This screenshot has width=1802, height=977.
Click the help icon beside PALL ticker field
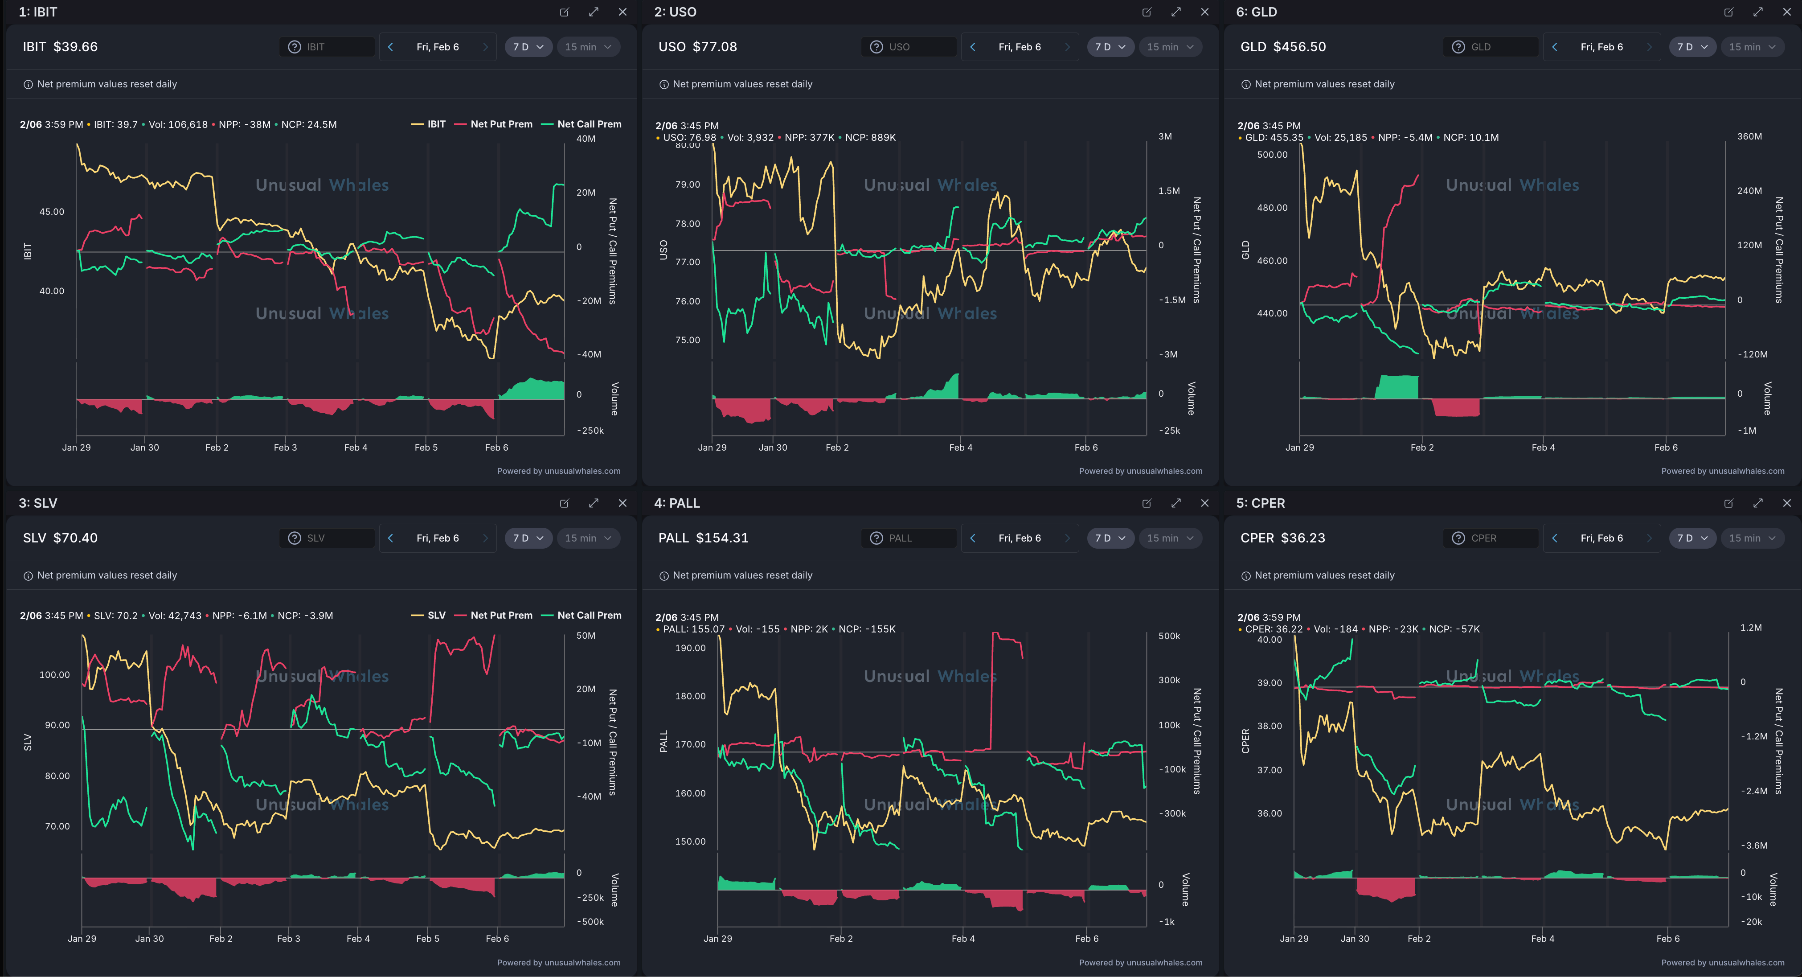pos(876,538)
